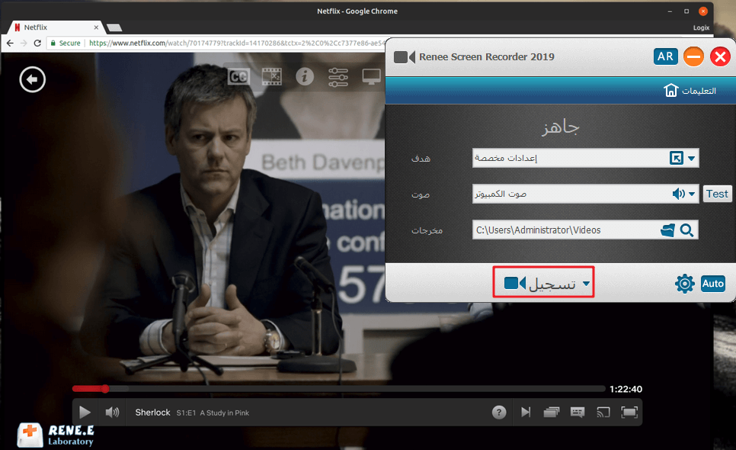
Task: Reload the Netflix page in Chrome
Action: click(x=37, y=43)
